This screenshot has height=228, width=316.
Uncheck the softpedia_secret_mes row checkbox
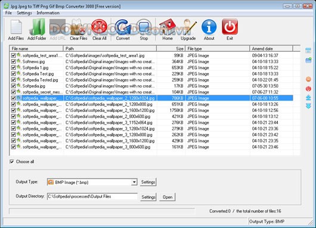13,92
